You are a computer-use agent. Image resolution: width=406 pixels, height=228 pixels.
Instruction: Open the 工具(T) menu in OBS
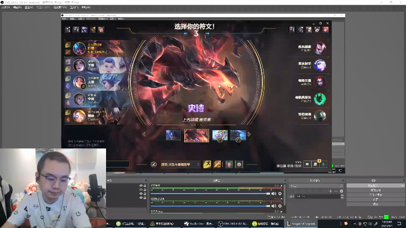[x=74, y=8]
